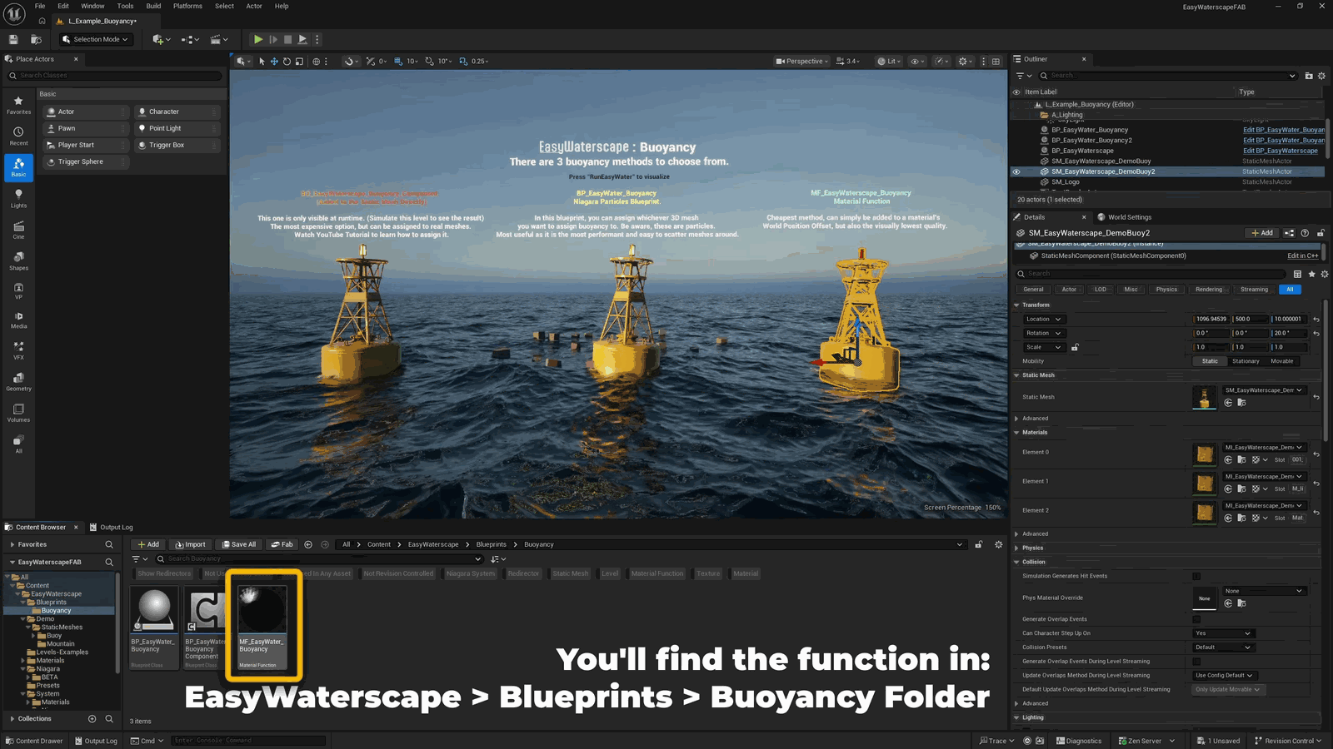This screenshot has width=1333, height=749.
Task: Open the Recent category in Place Actors
Action: [x=18, y=136]
